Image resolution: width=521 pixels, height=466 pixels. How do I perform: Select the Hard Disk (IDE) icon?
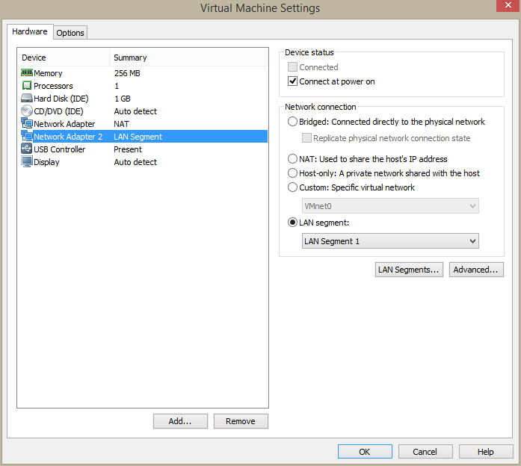27,99
